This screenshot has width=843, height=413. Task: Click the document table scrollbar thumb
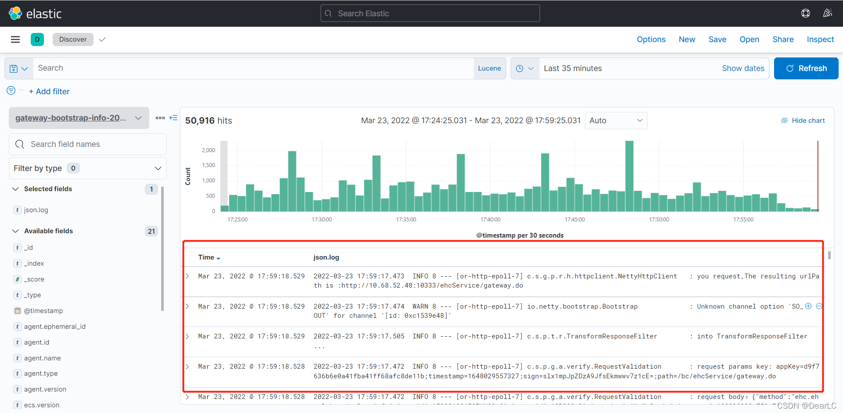(829, 255)
